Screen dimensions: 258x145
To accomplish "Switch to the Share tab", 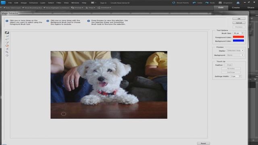I will [x=251, y=8].
